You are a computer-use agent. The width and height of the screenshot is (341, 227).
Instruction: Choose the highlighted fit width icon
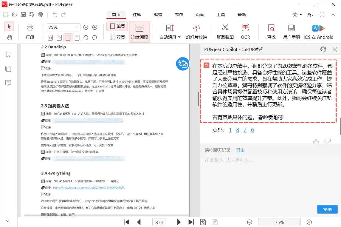[68, 37]
